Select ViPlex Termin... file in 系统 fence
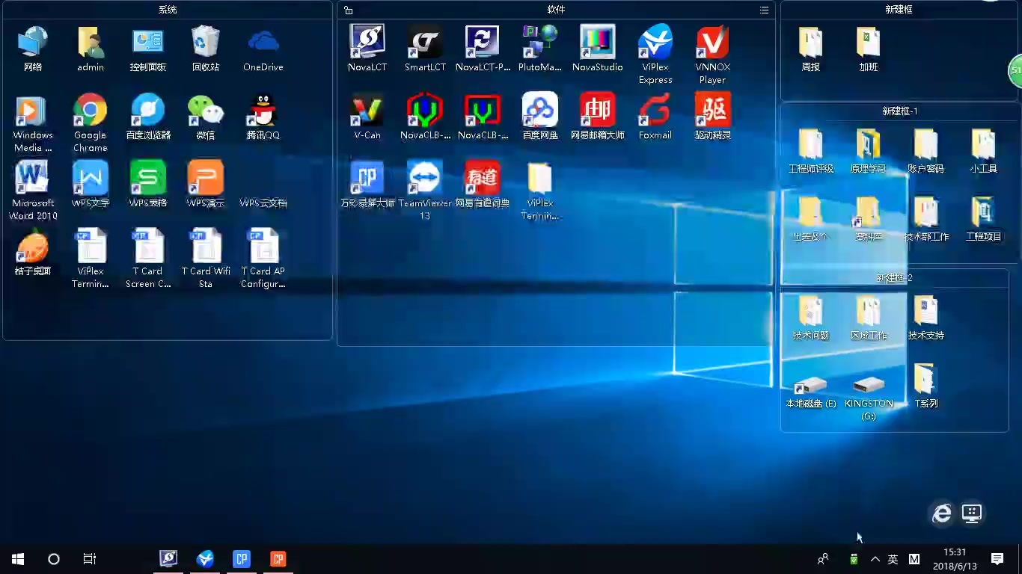Screen dimensions: 1022x574 [90, 258]
